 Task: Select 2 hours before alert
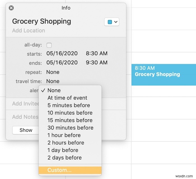coord(66,143)
